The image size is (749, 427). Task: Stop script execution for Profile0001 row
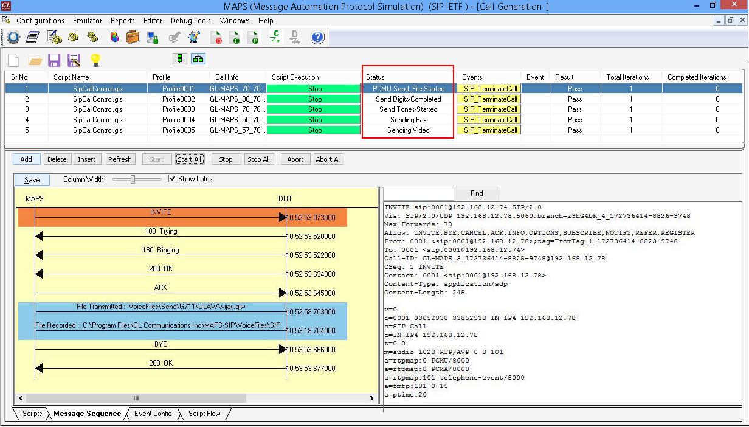315,89
